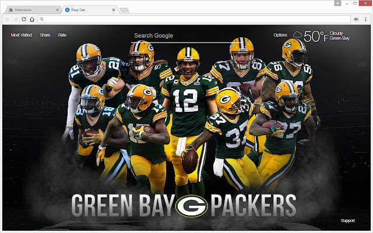Open a new browser tab
The width and height of the screenshot is (373, 233).
point(124,10)
